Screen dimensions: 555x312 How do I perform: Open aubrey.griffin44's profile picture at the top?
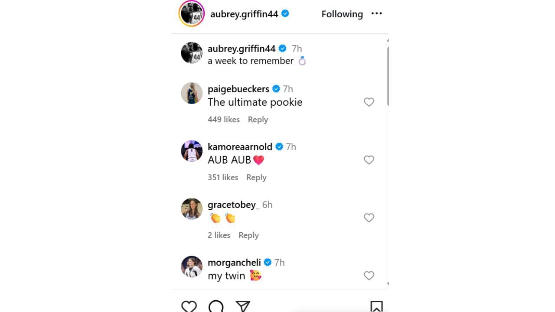pos(191,13)
